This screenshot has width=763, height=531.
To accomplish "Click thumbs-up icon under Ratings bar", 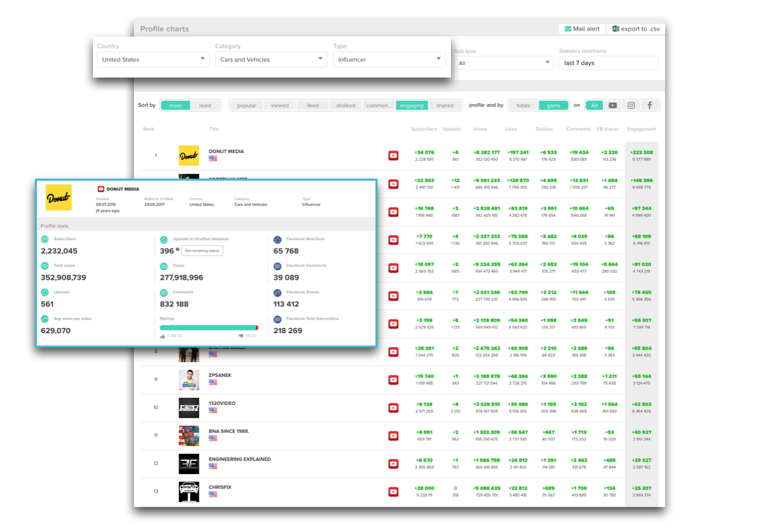I will pos(163,336).
